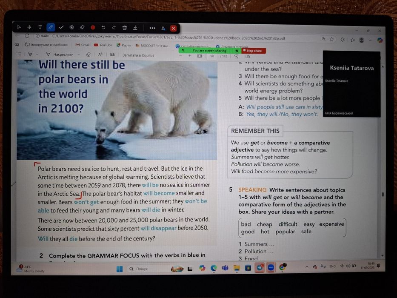Select the PDF highlighter tool

pyautogui.click(x=30, y=54)
